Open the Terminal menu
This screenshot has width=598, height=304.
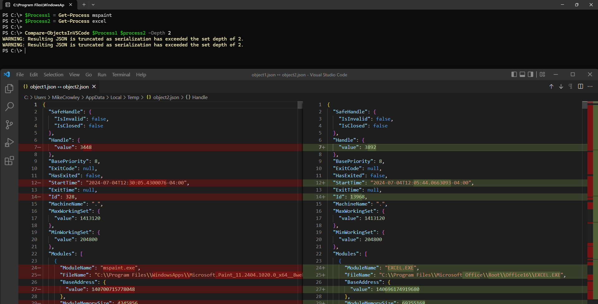(x=121, y=74)
